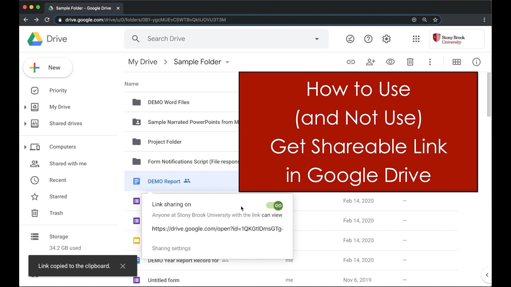The image size is (511, 287).
Task: Click the New button
Action: tap(48, 67)
